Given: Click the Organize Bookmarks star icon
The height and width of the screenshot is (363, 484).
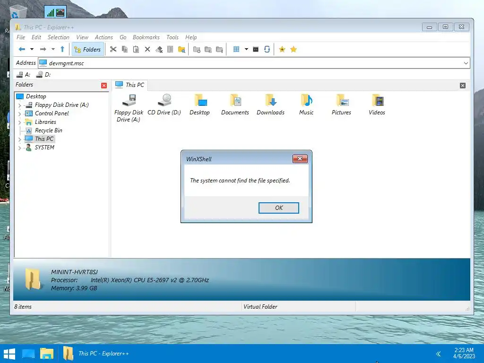Looking at the screenshot, I should (x=294, y=49).
